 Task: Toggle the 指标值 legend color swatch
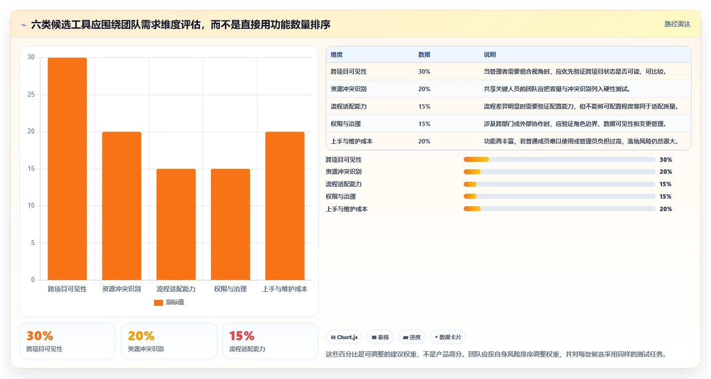pyautogui.click(x=159, y=303)
